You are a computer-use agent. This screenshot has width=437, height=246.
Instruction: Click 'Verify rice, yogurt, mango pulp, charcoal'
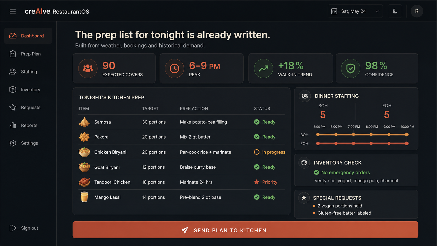(x=356, y=181)
